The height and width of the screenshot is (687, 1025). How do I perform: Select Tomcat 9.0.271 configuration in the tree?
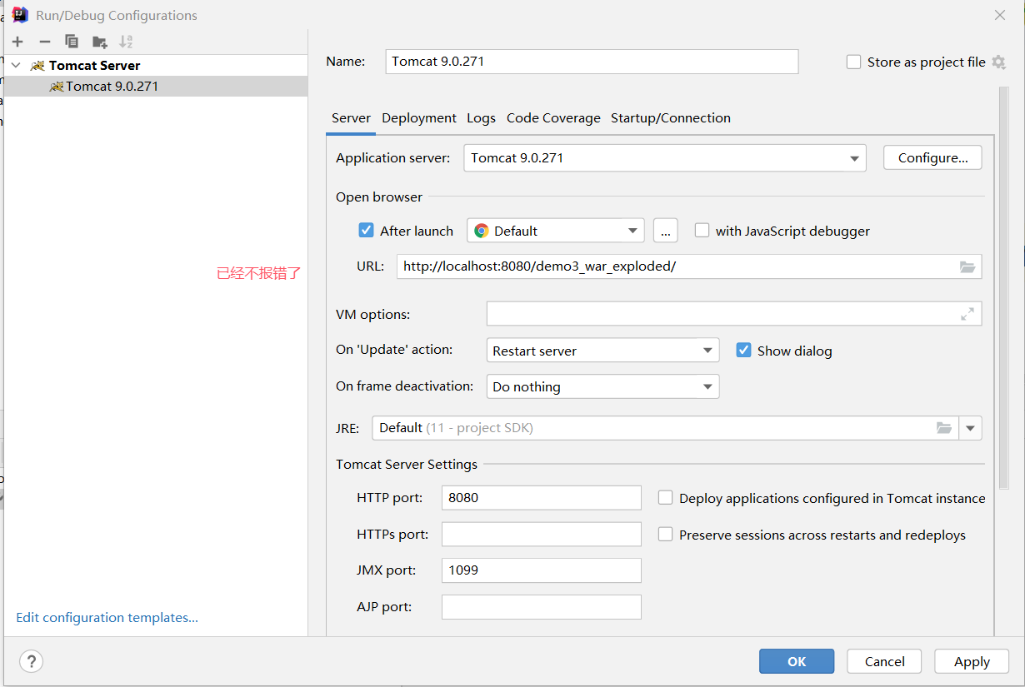(x=156, y=87)
